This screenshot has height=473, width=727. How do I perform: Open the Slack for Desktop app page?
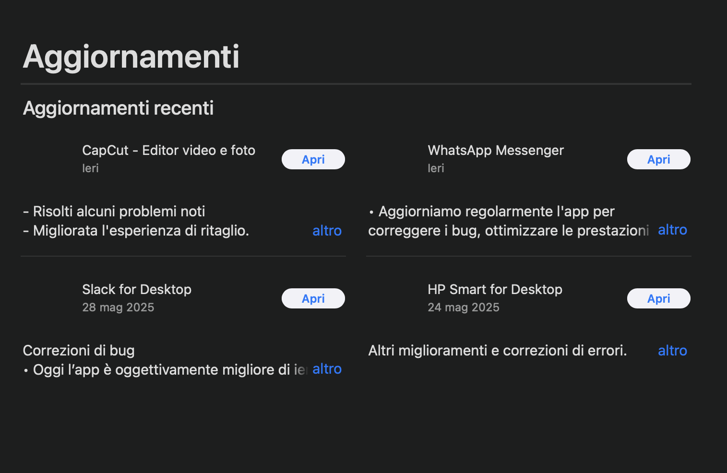coord(136,289)
